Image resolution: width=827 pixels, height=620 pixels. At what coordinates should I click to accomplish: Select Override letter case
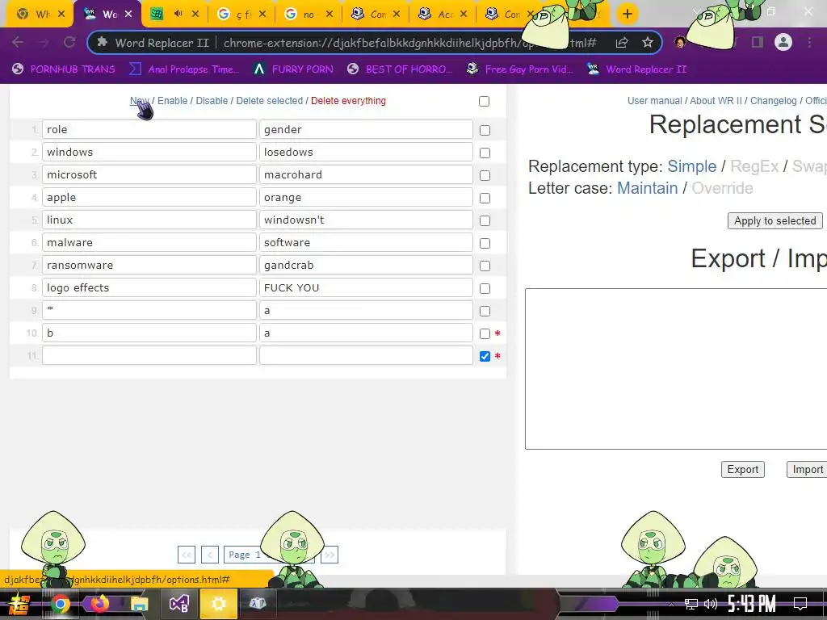coord(722,188)
